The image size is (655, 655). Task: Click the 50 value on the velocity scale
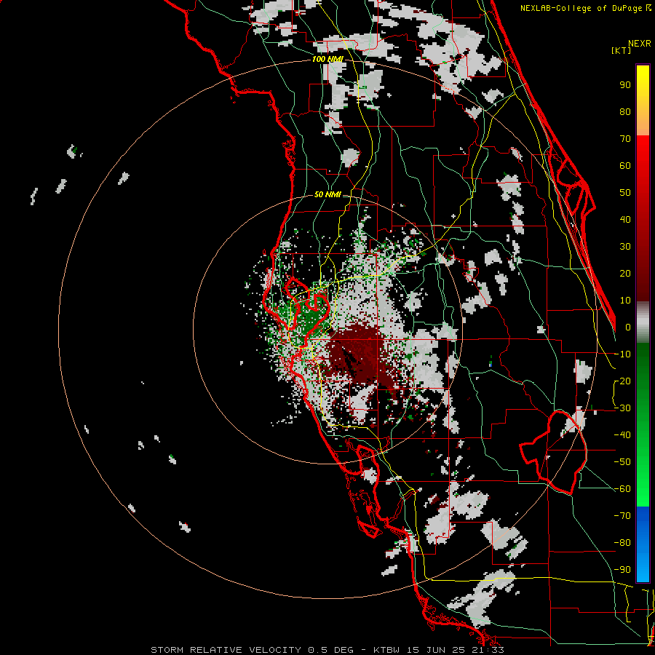pyautogui.click(x=625, y=193)
